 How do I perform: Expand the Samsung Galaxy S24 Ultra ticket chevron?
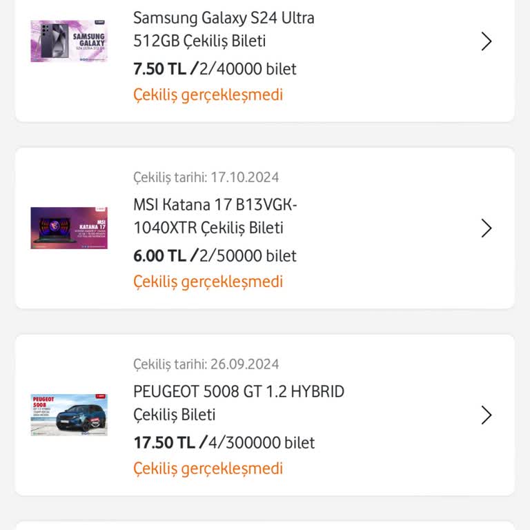point(486,41)
